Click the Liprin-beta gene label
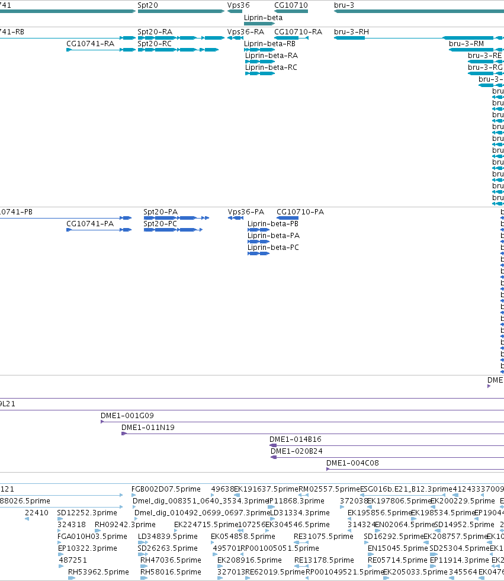Screen dimensions: 504x581 pos(263,17)
